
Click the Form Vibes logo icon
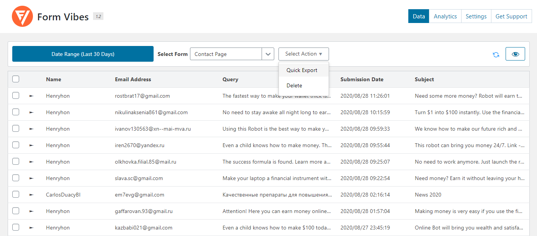point(22,16)
